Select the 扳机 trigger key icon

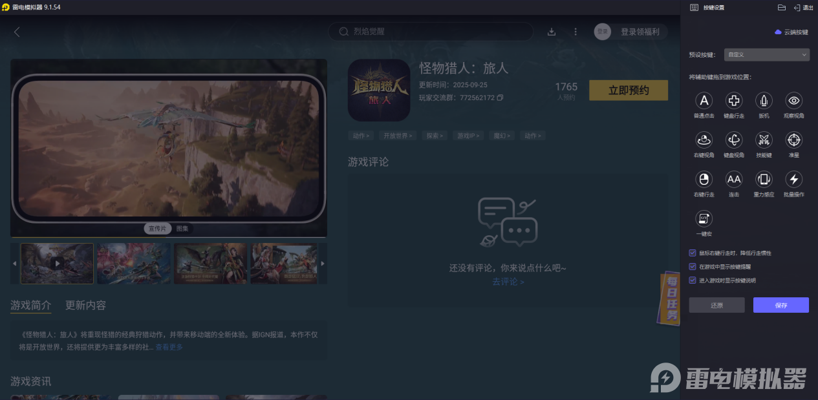764,100
